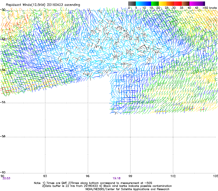
Task: Click the '40' legend scale number
Action: click(x=189, y=8)
